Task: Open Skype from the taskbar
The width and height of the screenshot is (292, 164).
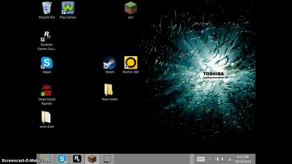Action: point(62,159)
